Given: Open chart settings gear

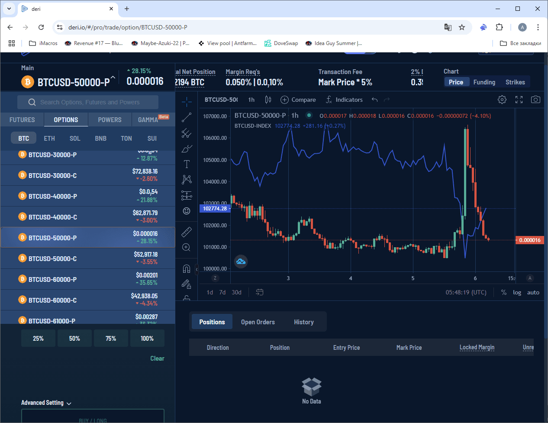Looking at the screenshot, I should (x=502, y=100).
